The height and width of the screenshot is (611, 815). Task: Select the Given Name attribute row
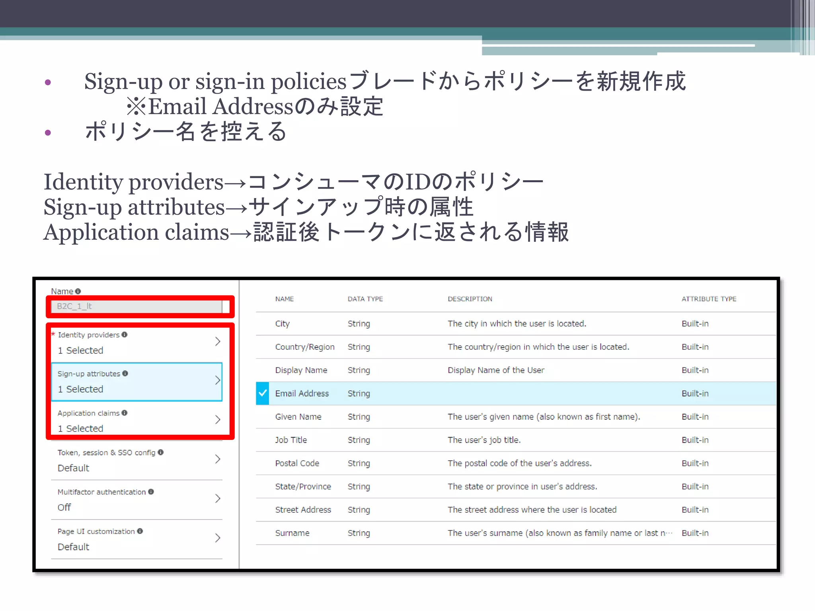pyautogui.click(x=516, y=416)
